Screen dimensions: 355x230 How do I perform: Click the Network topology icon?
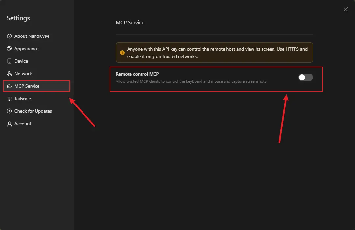(x=9, y=74)
